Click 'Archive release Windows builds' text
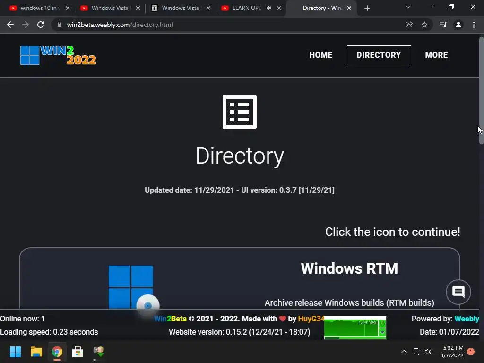484x363 pixels. pyautogui.click(x=324, y=303)
